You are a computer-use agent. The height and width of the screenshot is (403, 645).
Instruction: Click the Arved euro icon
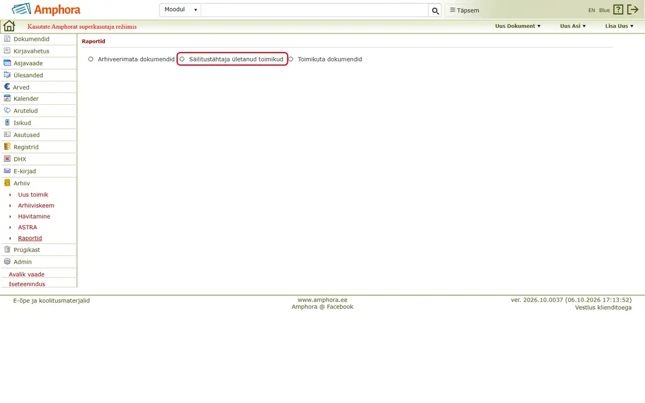click(6, 87)
